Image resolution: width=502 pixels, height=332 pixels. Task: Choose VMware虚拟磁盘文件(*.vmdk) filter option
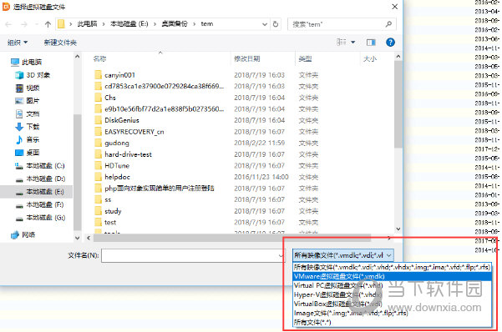(393, 276)
